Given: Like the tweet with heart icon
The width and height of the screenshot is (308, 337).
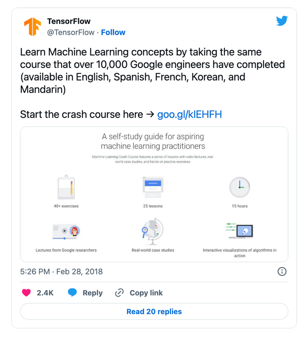Looking at the screenshot, I should [x=27, y=293].
